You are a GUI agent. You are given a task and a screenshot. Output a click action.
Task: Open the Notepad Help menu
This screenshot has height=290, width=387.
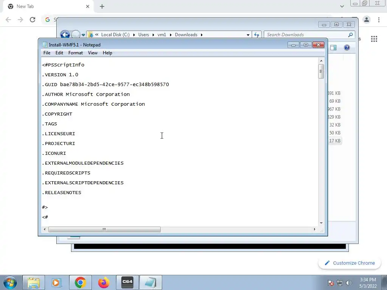[x=107, y=53]
